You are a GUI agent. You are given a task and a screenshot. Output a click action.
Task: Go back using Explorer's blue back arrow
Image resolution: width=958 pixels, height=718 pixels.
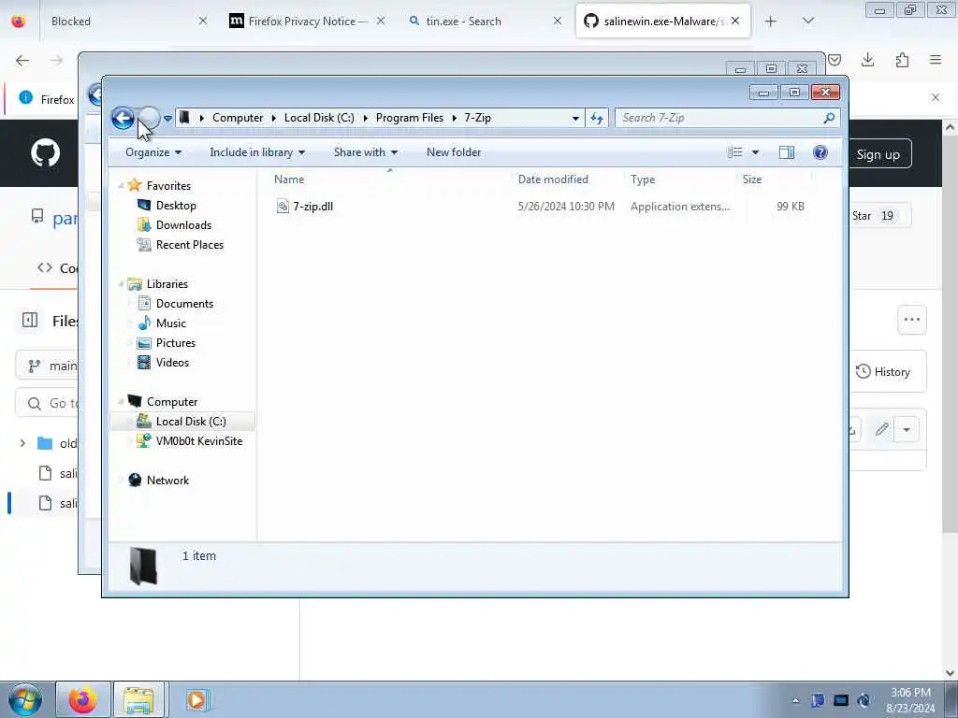pos(123,118)
